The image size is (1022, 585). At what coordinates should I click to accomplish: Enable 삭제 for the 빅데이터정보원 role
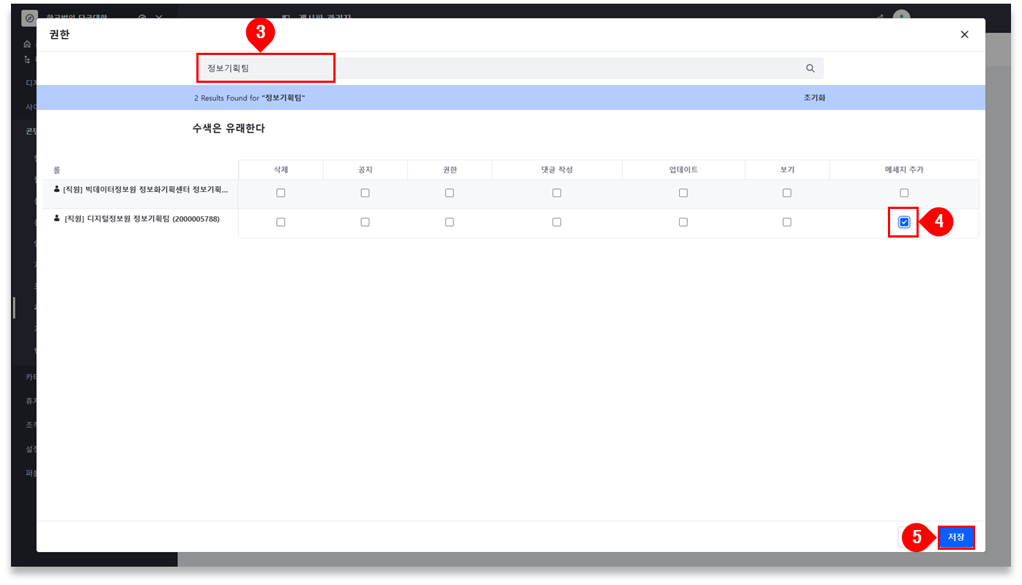(x=281, y=193)
